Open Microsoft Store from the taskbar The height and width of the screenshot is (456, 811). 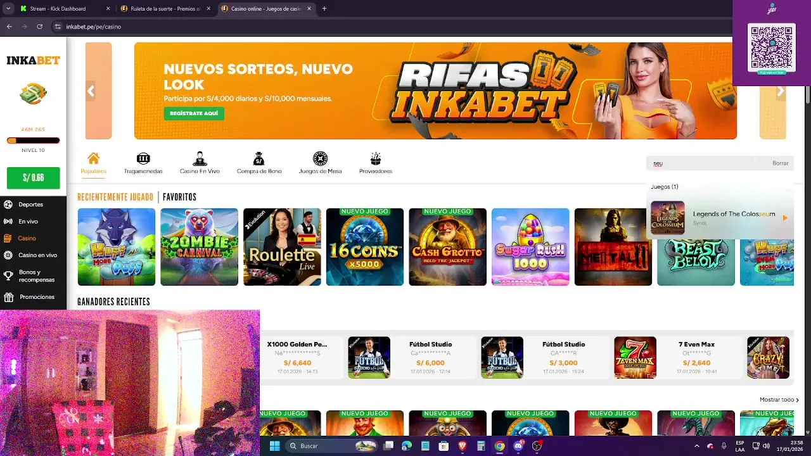(x=444, y=446)
